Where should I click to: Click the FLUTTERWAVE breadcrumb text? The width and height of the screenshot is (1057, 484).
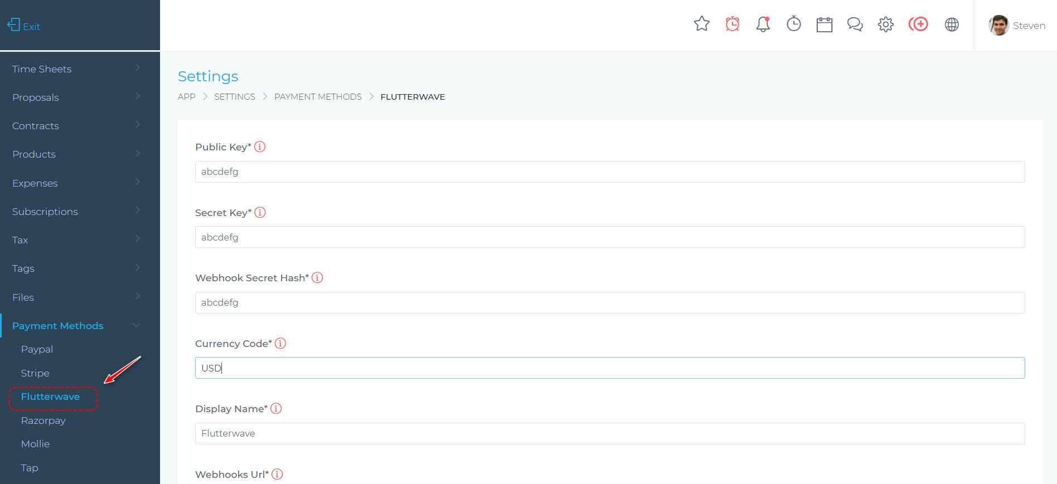point(413,97)
